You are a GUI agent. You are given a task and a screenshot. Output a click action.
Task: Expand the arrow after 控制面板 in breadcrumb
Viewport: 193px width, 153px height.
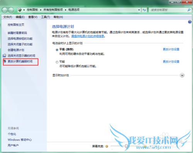[x=41, y=10]
